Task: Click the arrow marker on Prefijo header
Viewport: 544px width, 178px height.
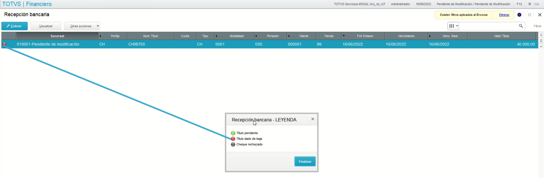Action: [x=100, y=36]
